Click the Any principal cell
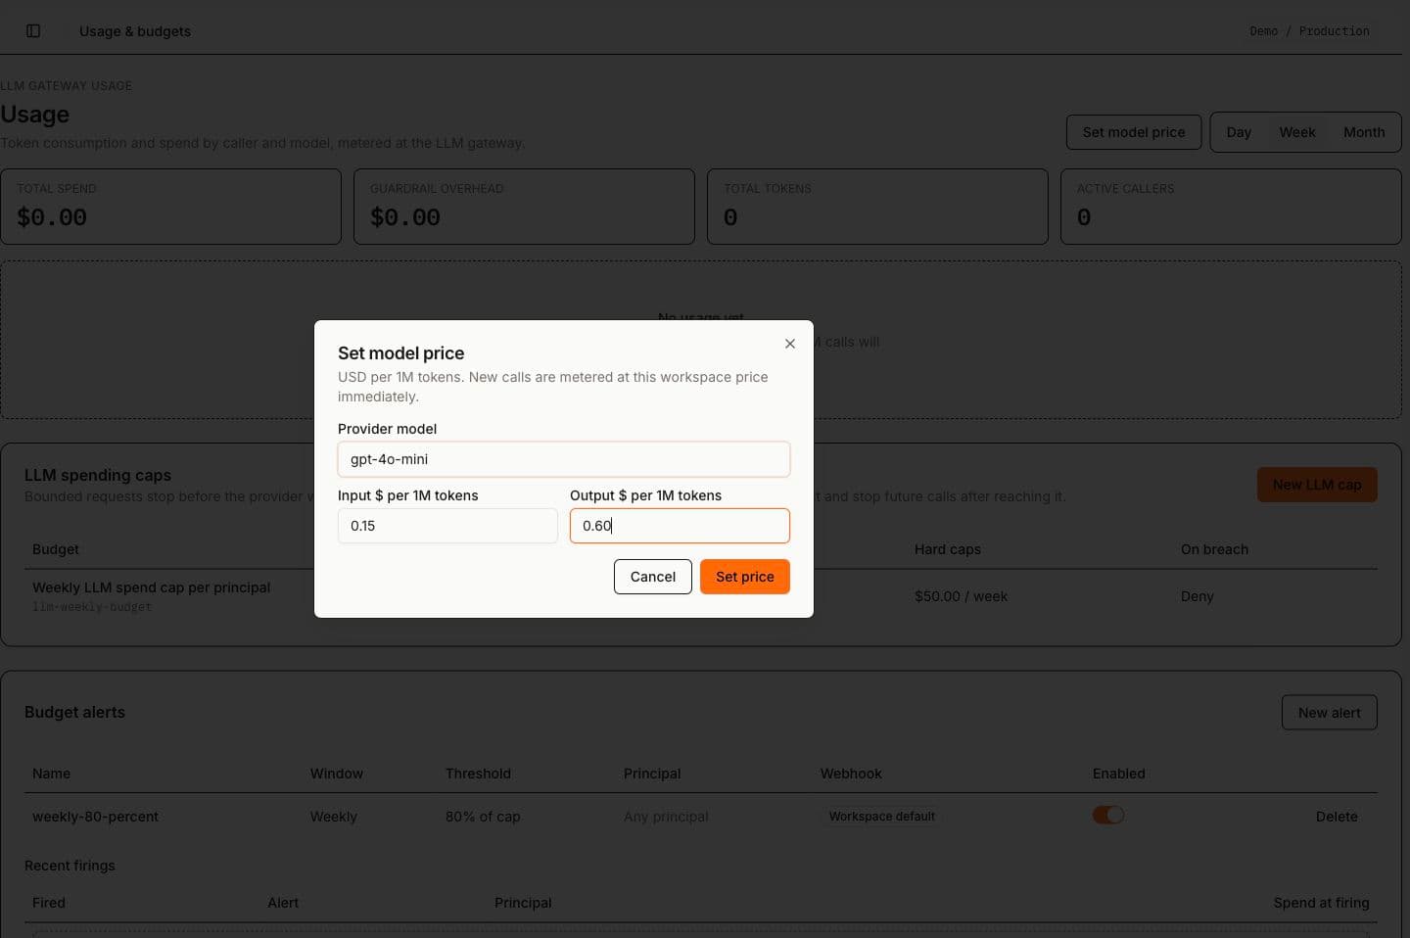 tap(666, 817)
